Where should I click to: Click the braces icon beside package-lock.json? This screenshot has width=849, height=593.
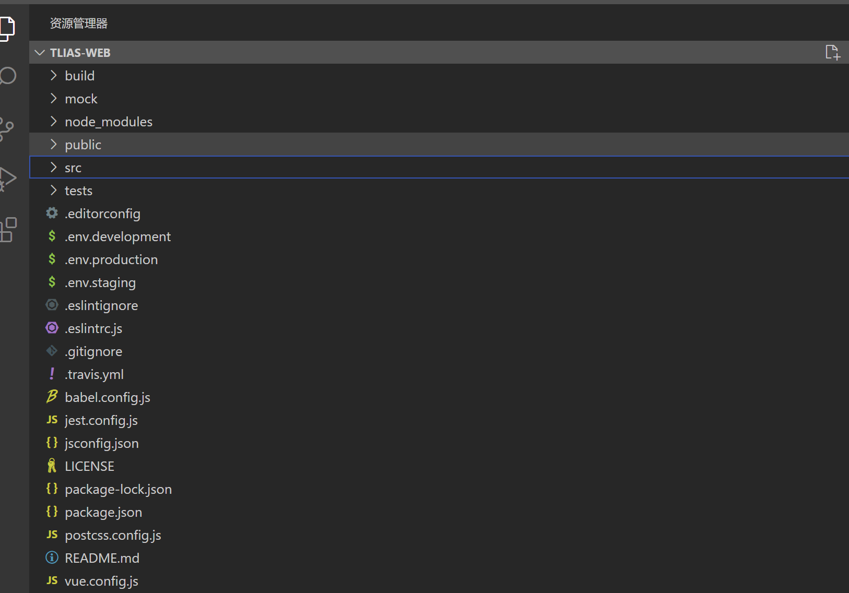pos(52,489)
